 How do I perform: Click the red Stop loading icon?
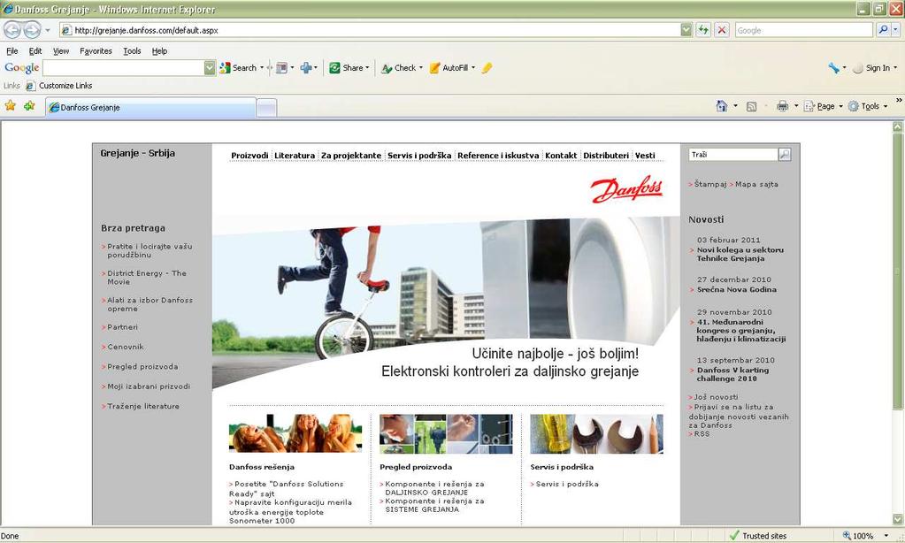[x=722, y=30]
